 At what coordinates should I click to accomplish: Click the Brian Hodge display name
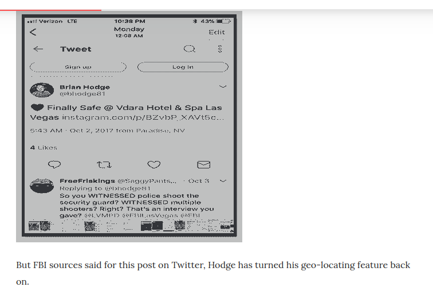85,87
